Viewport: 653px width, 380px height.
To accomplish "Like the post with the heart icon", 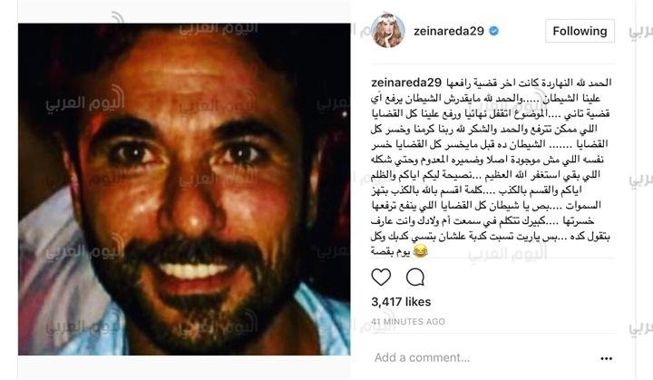I will click(381, 278).
